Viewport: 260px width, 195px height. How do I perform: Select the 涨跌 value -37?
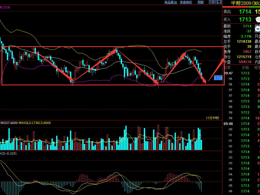click(x=248, y=31)
